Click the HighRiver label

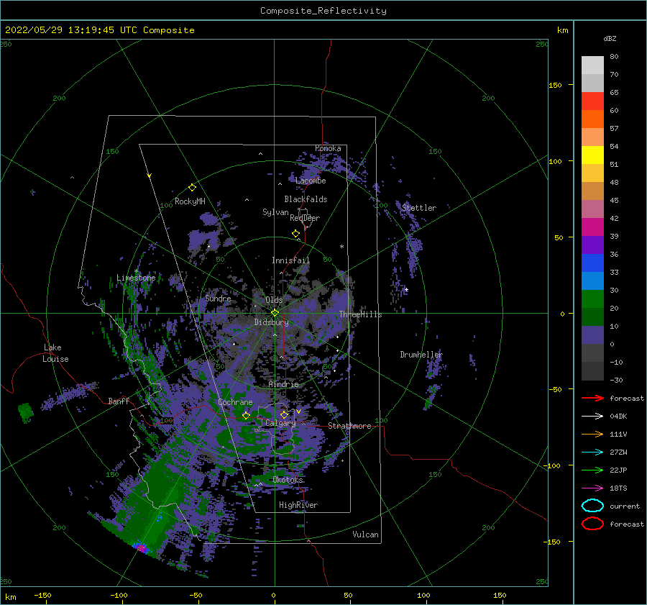point(298,505)
